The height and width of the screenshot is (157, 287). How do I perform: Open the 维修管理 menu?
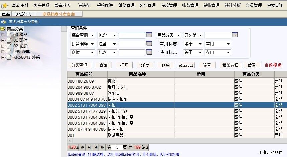126,5
